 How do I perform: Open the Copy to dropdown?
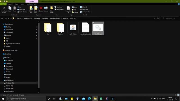(36, 10)
